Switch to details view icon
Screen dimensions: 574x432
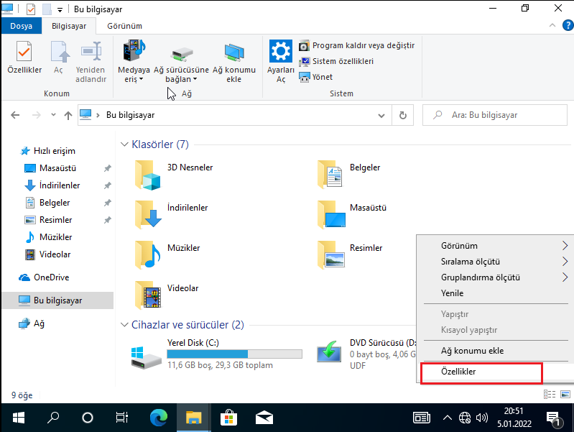tap(550, 395)
